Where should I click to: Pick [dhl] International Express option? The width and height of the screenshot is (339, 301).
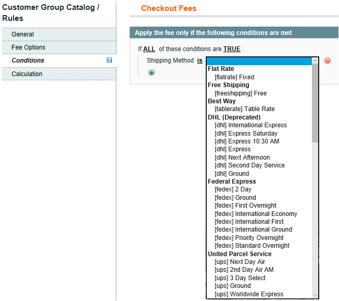click(x=250, y=125)
